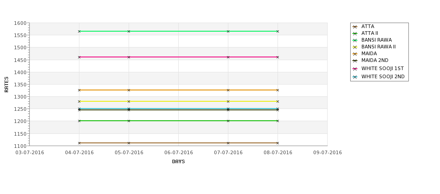The image size is (440, 194).
Task: Click the ATTA legend marker icon
Action: tap(355, 27)
